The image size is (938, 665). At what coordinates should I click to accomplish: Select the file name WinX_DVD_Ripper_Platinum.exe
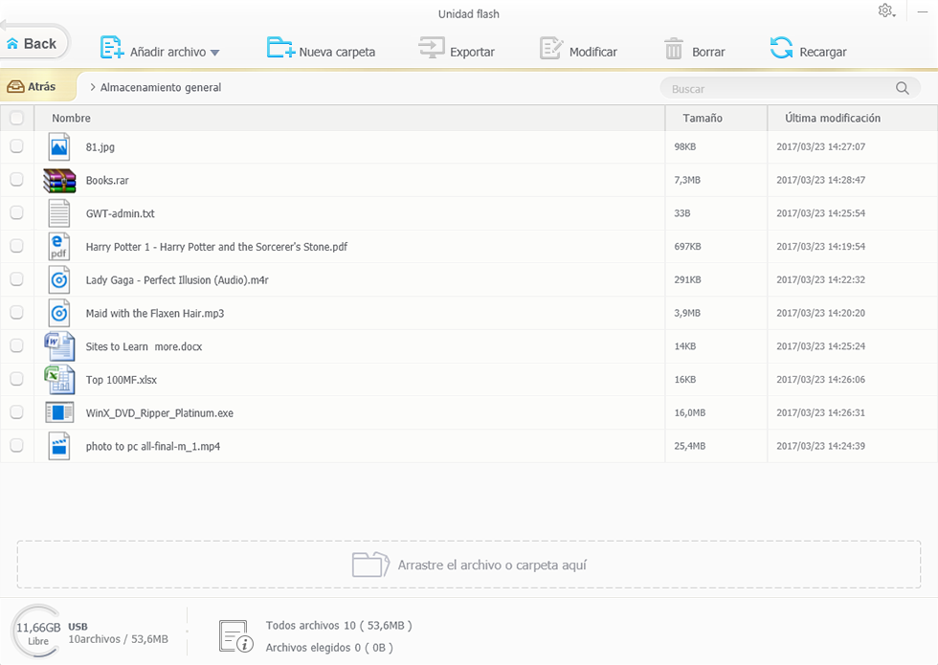(x=160, y=413)
